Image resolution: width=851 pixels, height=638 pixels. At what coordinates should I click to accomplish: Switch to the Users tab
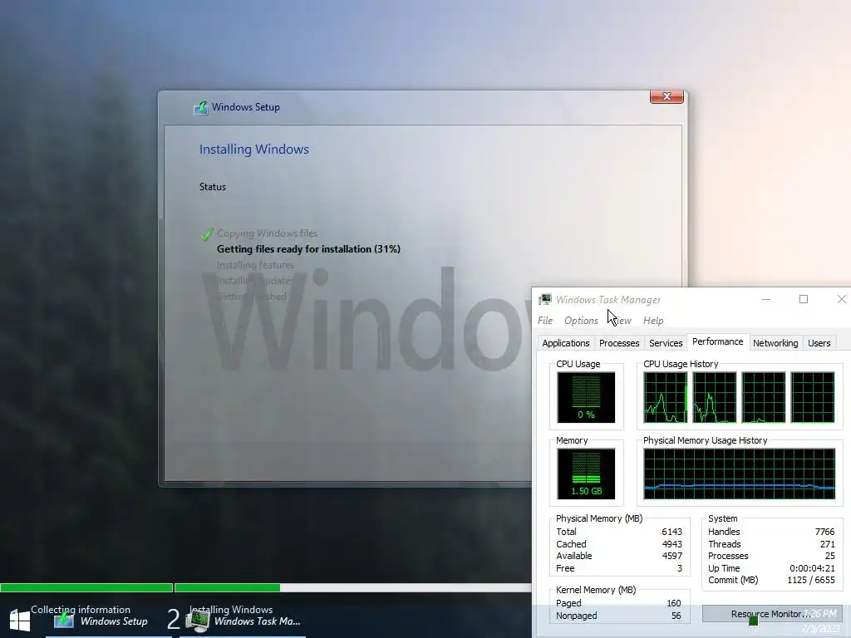point(819,343)
